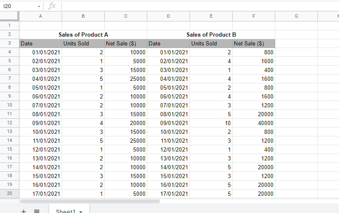Select cell A4 with date 01/01/2021

point(41,52)
